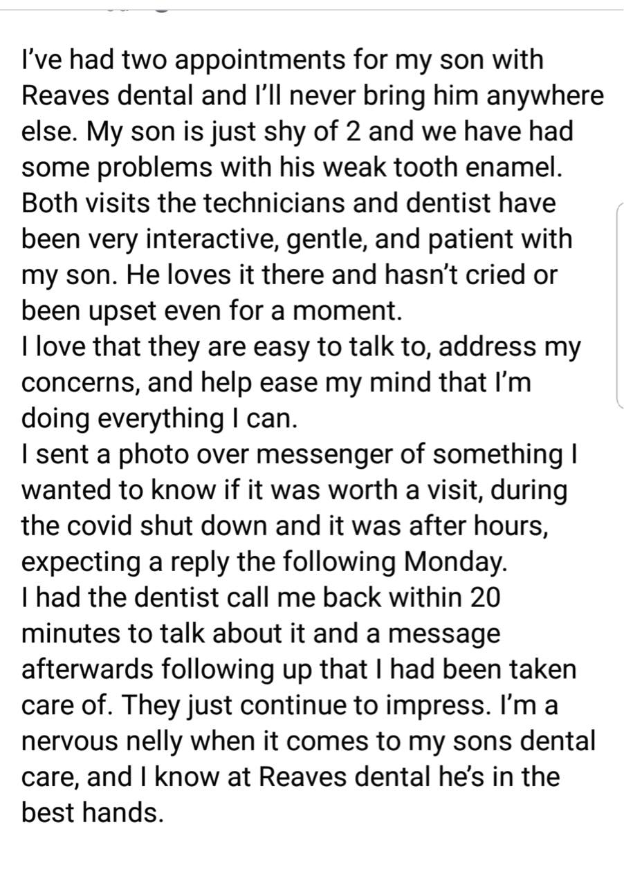Click 'been very interactive, gentle, and patient with'
The height and width of the screenshot is (885, 624).
point(297,240)
